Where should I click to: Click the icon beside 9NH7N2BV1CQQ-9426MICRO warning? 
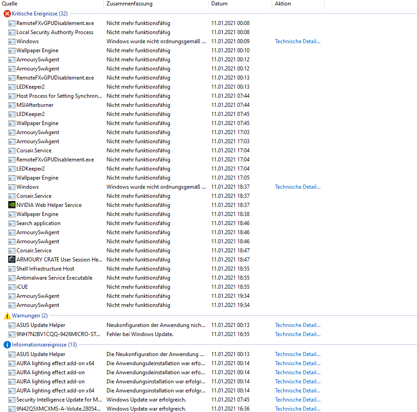12,334
